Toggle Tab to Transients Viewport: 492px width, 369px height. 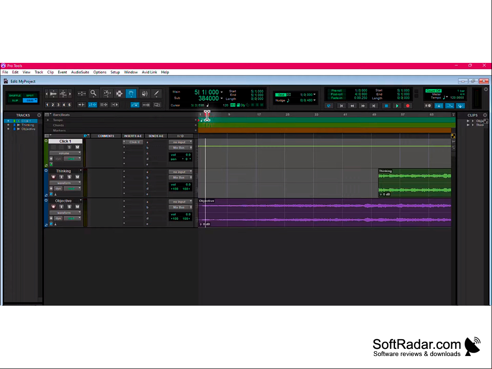[81, 105]
